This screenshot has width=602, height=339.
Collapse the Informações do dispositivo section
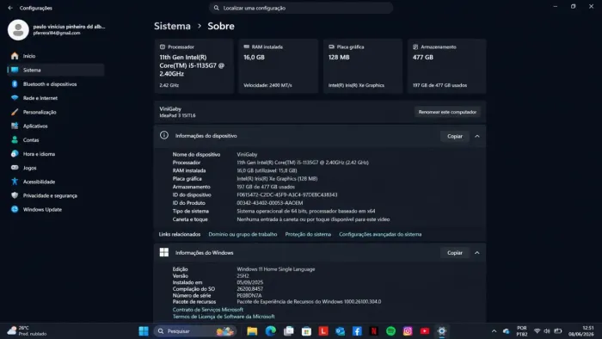[x=477, y=136]
